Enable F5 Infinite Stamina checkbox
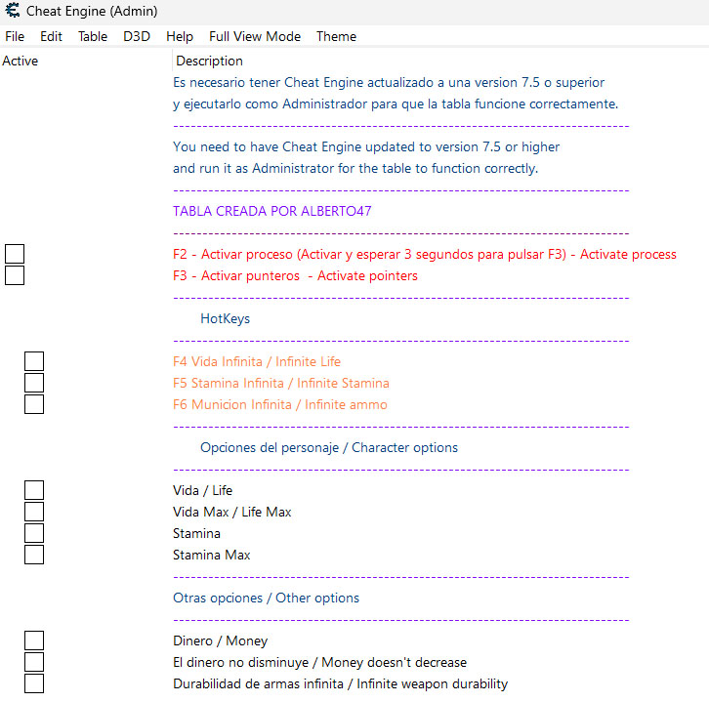The height and width of the screenshot is (702, 709). [34, 383]
